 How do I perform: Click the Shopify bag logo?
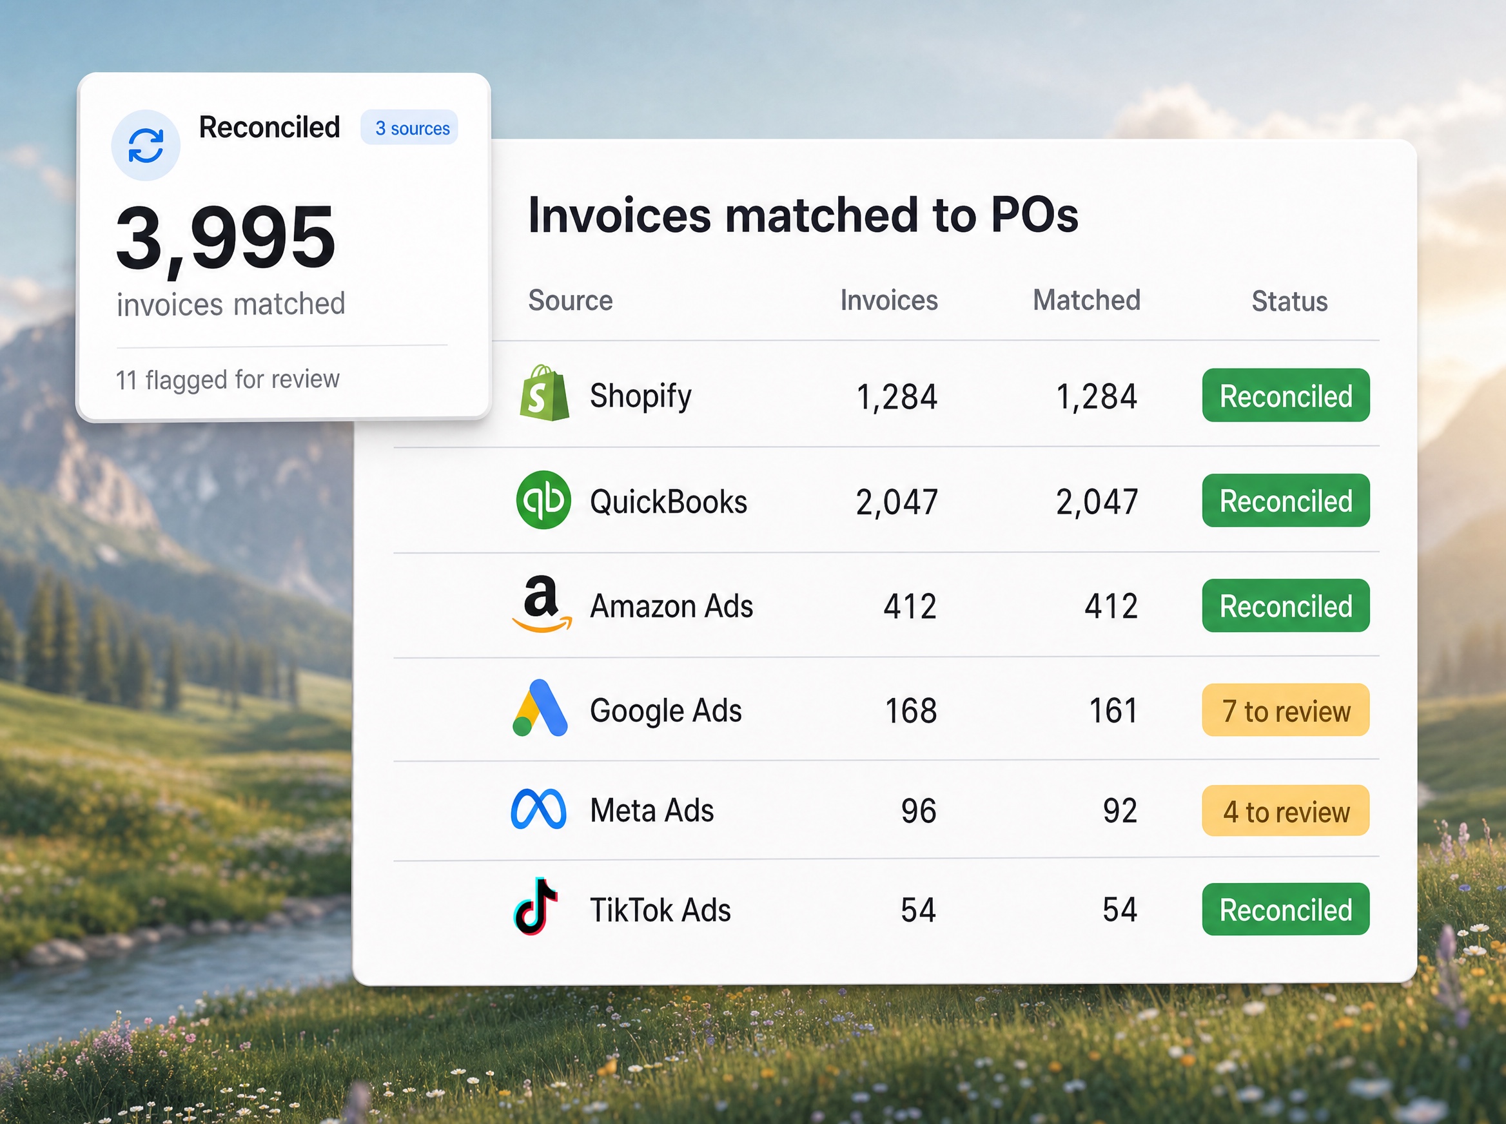tap(543, 393)
